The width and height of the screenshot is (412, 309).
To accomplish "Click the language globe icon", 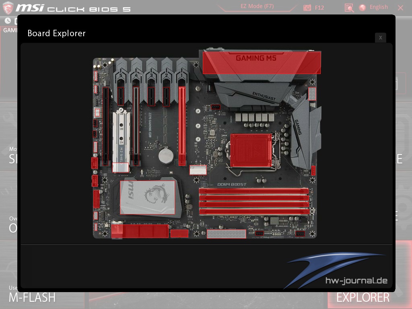I will pyautogui.click(x=363, y=8).
